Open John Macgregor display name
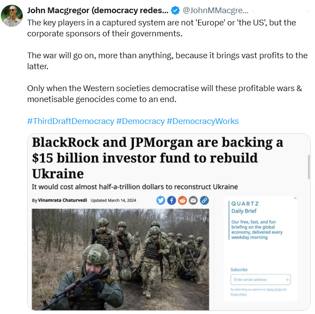The width and height of the screenshot is (315, 314). point(98,11)
